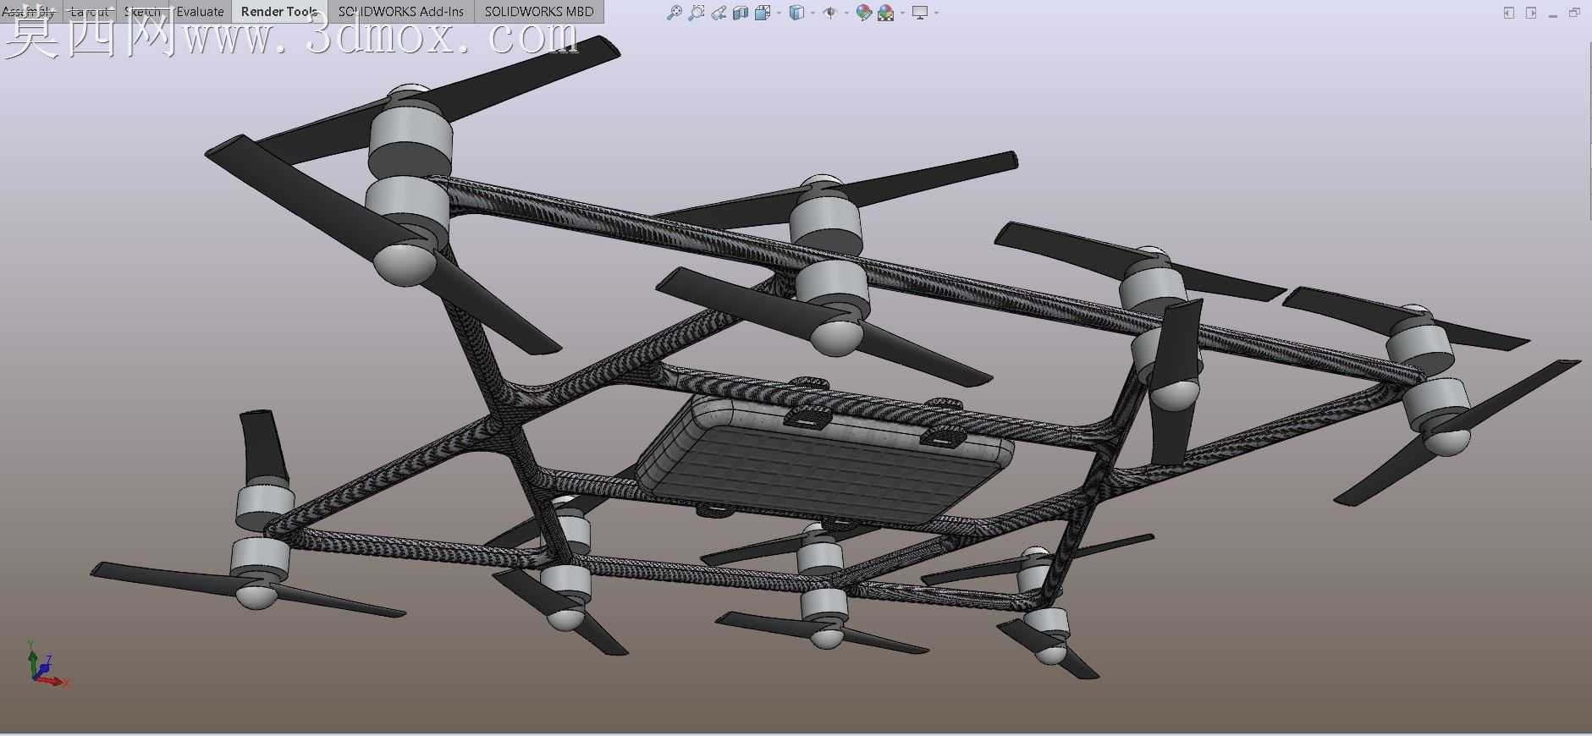Click the View Settings monitor icon
1592x736 pixels.
coord(920,13)
